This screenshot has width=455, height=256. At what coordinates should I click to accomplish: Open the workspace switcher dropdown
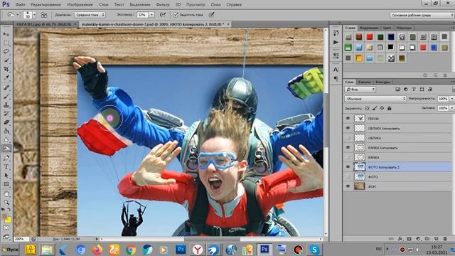422,15
